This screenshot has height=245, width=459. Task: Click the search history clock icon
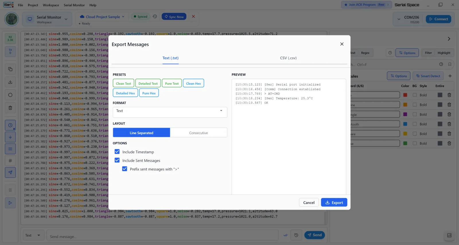pyautogui.click(x=441, y=64)
